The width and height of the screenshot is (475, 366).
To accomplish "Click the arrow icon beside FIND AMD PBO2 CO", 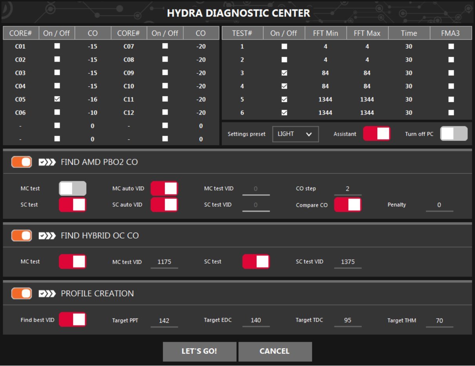I will (47, 162).
